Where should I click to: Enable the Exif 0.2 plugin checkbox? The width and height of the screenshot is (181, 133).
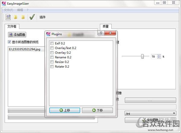tap(52, 43)
